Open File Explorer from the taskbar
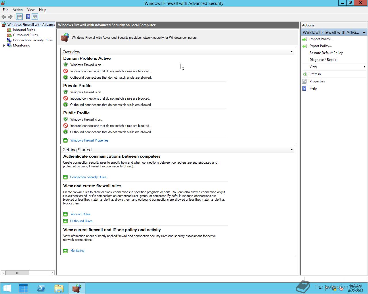This screenshot has height=294, width=368. (59, 288)
